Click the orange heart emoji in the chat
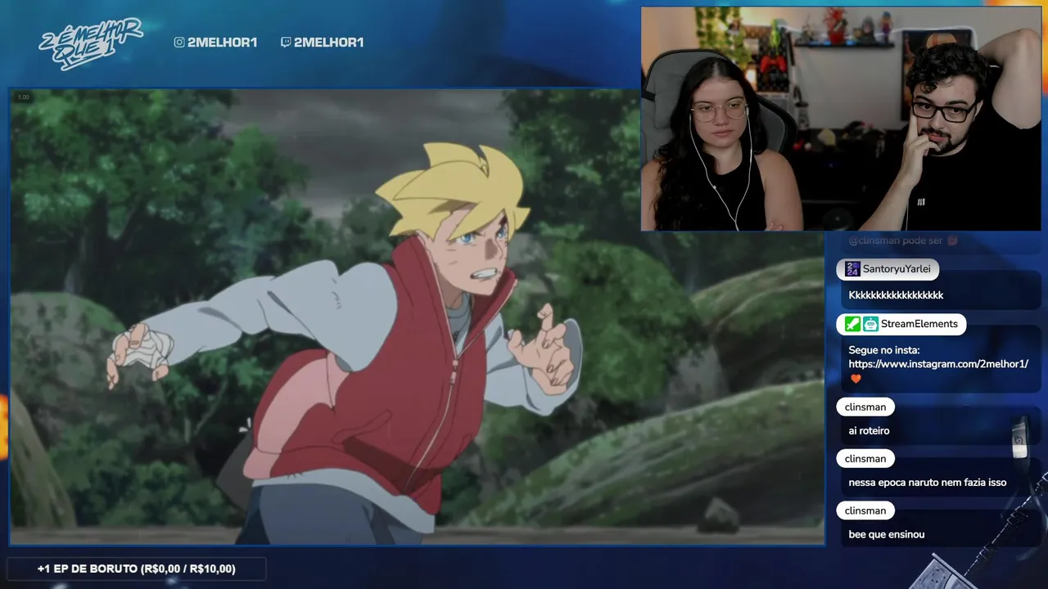Image resolution: width=1048 pixels, height=589 pixels. click(x=856, y=379)
